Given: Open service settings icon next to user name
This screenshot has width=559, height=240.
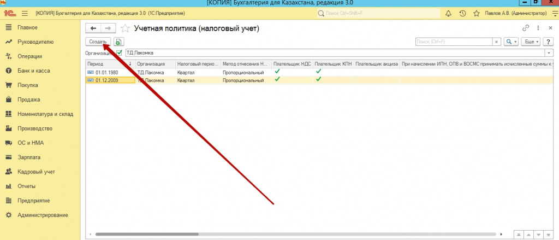Looking at the screenshot, I should [555, 14].
